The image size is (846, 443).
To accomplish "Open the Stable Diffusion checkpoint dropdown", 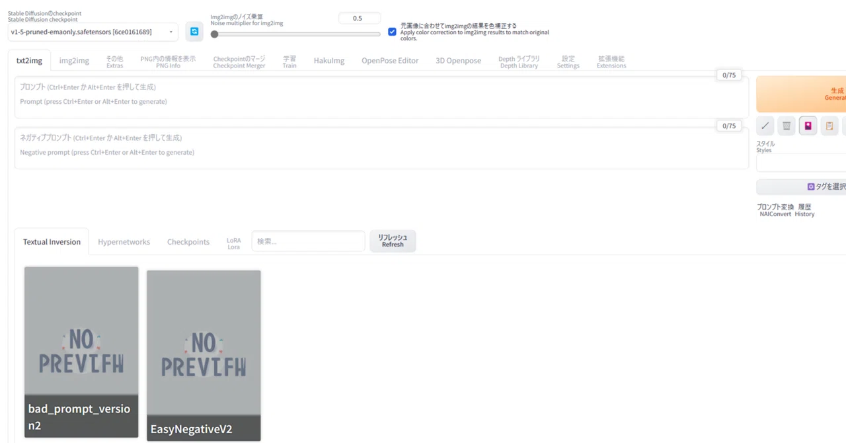I will pyautogui.click(x=93, y=32).
